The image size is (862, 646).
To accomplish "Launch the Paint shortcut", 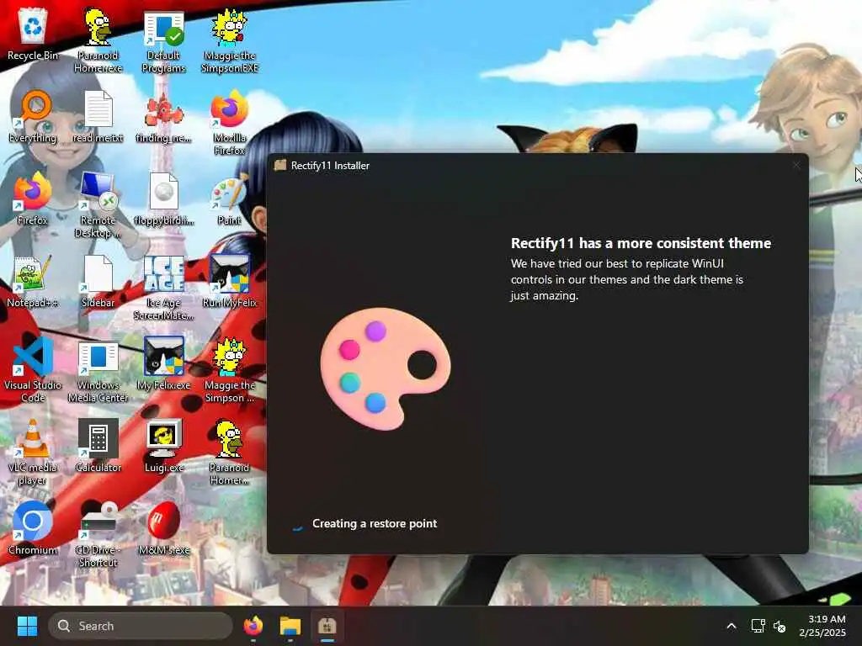I will coord(230,199).
